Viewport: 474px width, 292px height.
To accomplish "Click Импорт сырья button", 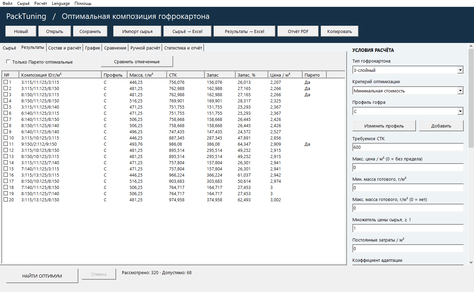I will pyautogui.click(x=137, y=31).
